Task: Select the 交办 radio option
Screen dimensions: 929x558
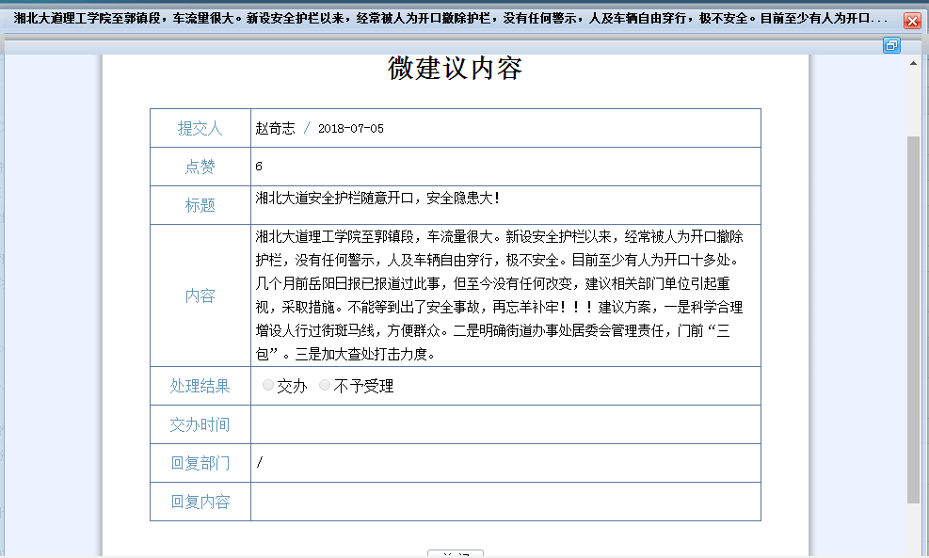Action: click(x=268, y=386)
